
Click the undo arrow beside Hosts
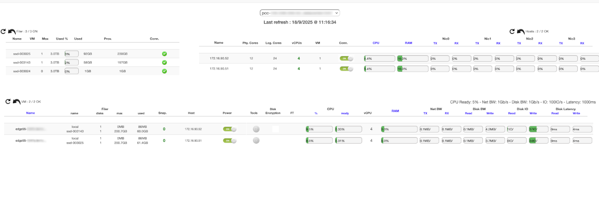coord(521,31)
